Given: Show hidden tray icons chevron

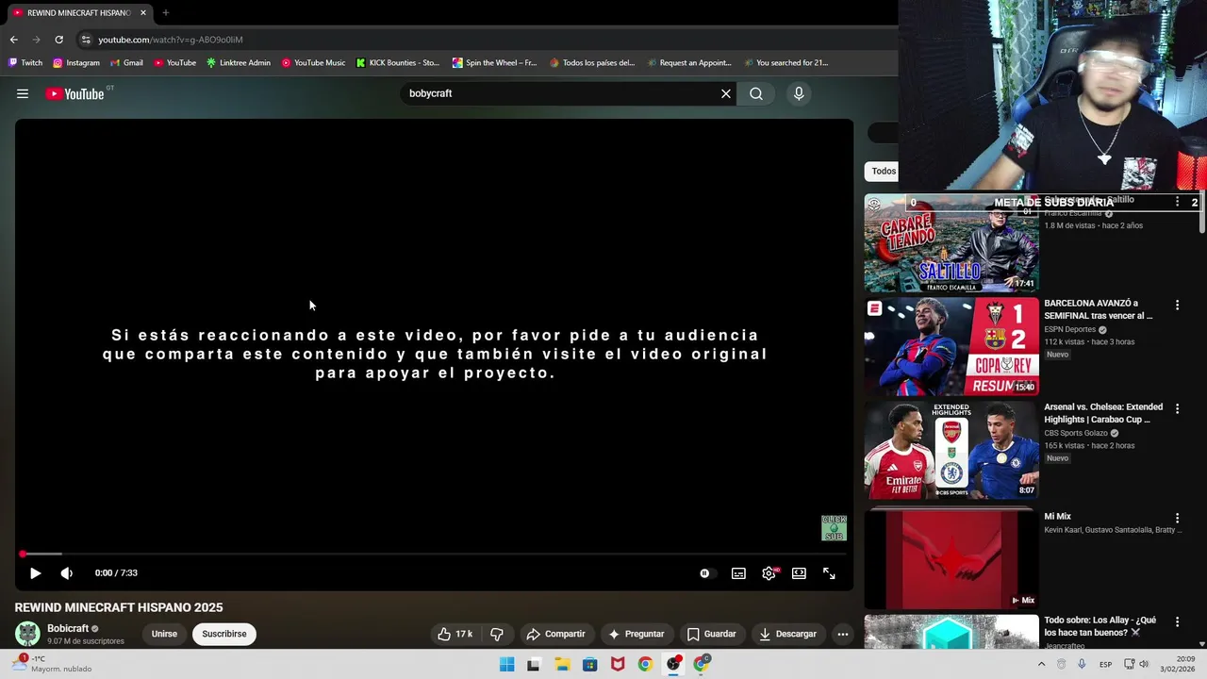Looking at the screenshot, I should point(1041,664).
